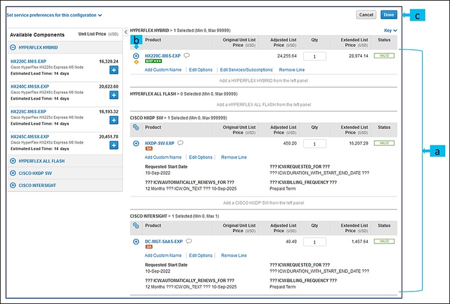Click link icon in CISCO HXDP SW table header

click(x=136, y=128)
